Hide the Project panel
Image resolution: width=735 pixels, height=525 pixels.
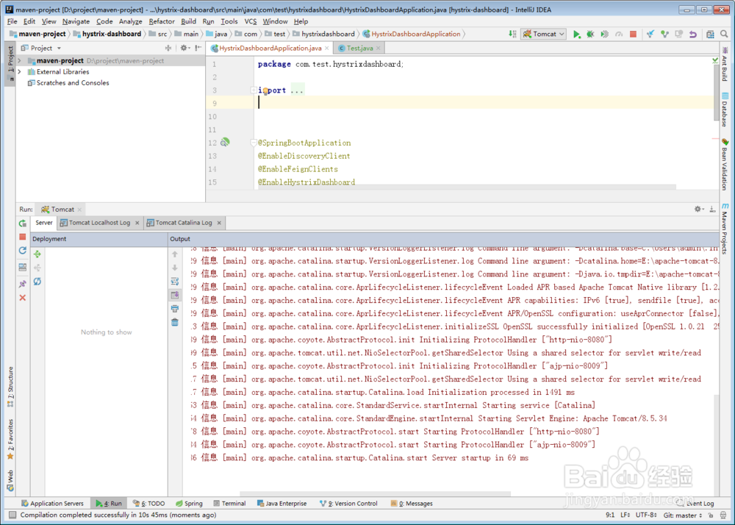tap(198, 48)
